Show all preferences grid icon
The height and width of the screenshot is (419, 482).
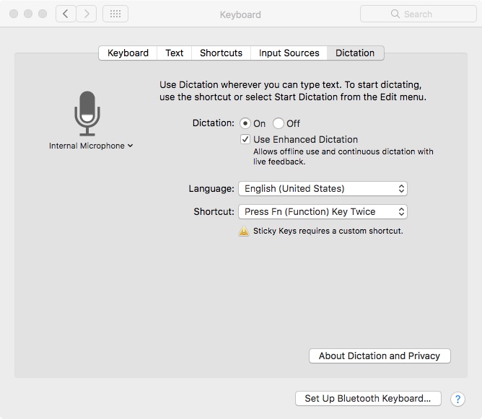point(115,14)
